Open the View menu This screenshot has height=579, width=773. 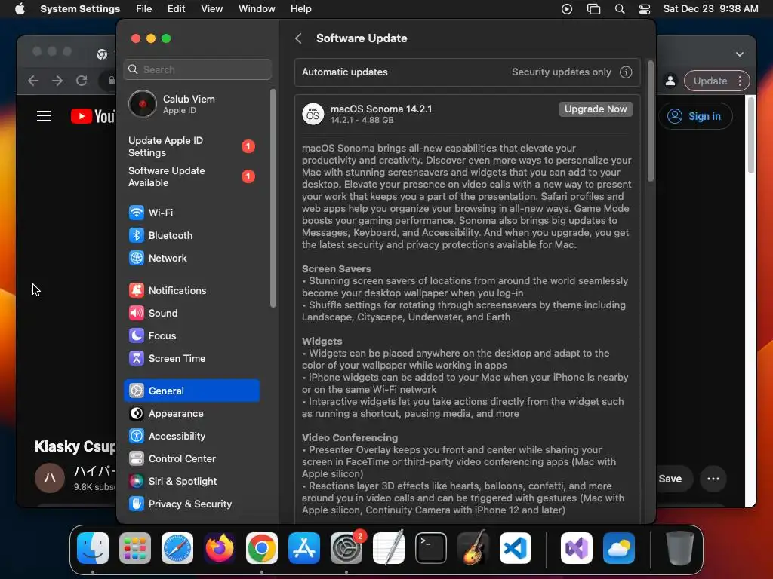click(211, 9)
